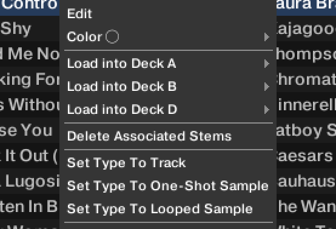This screenshot has width=336, height=229.
Task: Click the artist entry ending in atboy S
Action: coord(306,130)
